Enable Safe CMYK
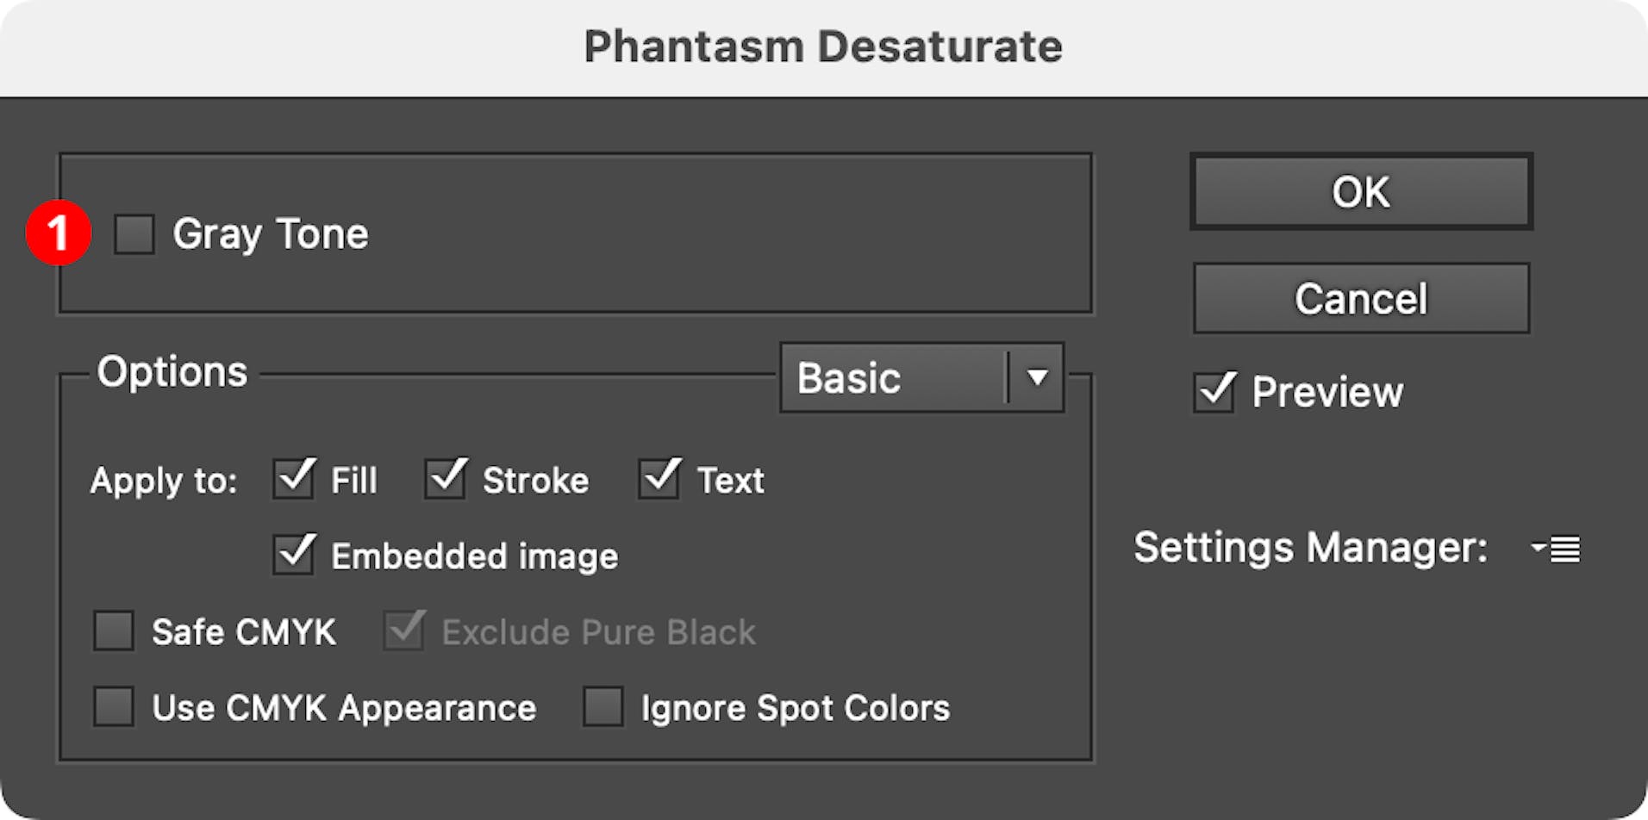 coord(113,631)
